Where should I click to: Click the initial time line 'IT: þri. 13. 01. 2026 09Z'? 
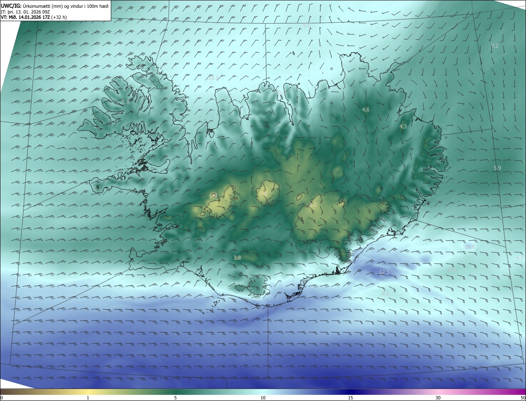[25, 12]
